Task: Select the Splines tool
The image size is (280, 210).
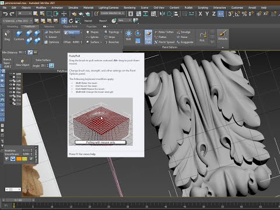Action: click(x=93, y=37)
